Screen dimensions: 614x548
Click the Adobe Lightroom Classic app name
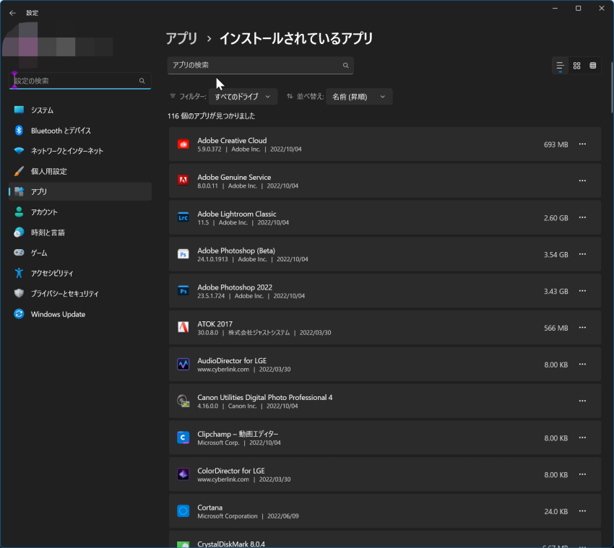pyautogui.click(x=236, y=214)
